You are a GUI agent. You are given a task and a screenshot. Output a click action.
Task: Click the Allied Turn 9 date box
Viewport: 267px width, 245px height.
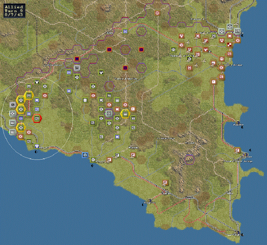point(14,11)
